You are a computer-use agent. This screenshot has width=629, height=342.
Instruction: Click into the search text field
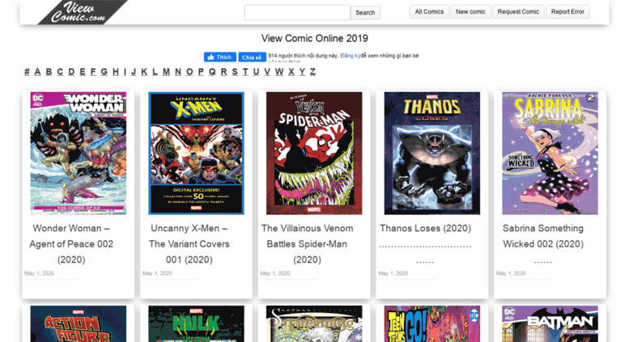[297, 12]
